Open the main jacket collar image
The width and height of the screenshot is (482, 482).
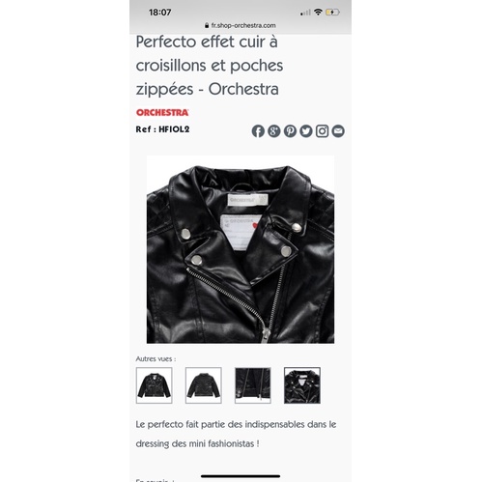241,249
